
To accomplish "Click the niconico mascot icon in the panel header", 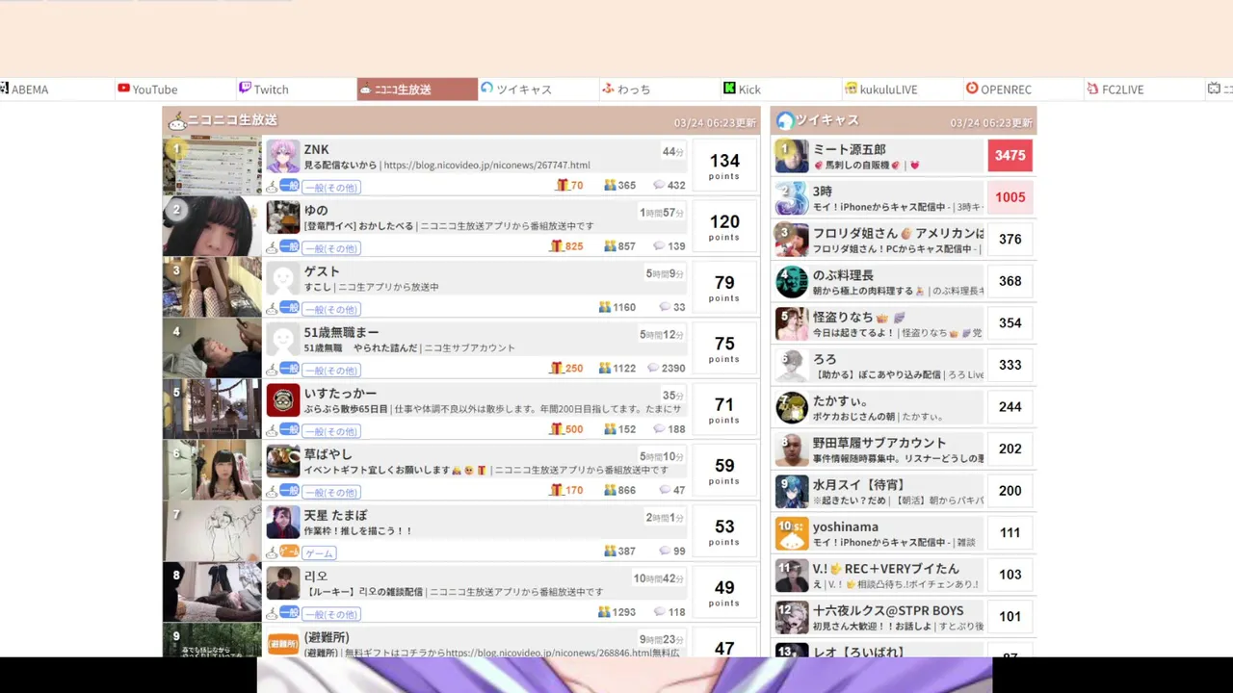I will coord(176,121).
